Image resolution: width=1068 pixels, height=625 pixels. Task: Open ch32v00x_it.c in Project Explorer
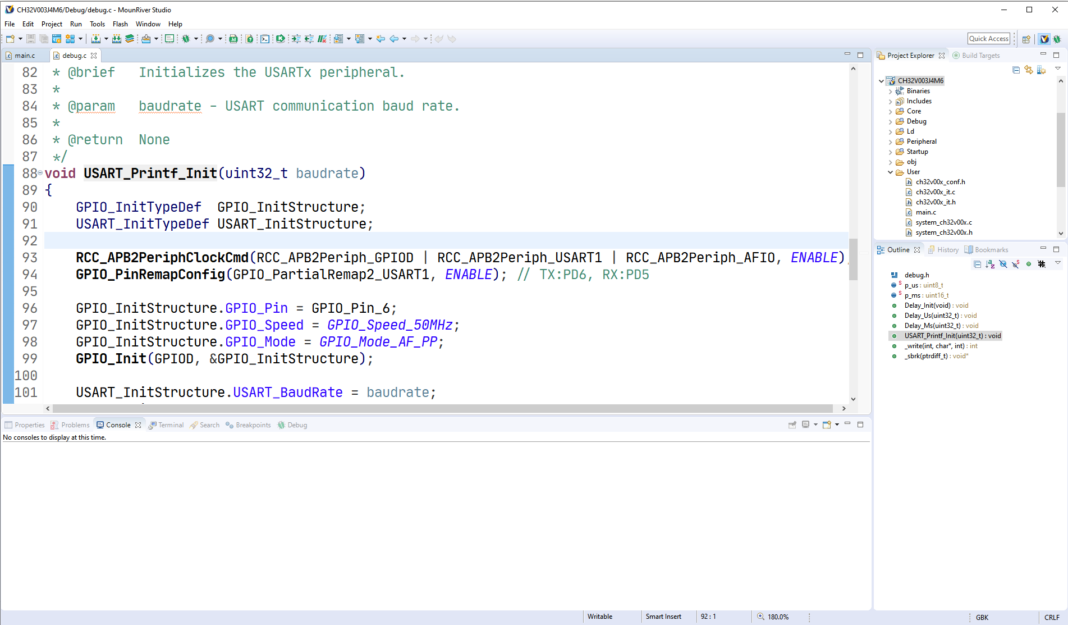pyautogui.click(x=935, y=192)
